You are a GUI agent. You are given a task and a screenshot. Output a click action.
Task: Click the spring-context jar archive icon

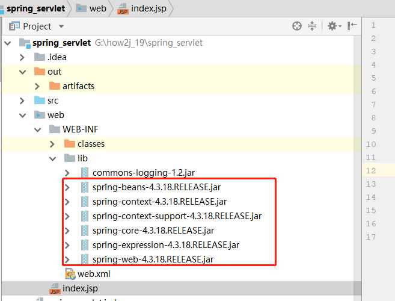click(x=85, y=202)
